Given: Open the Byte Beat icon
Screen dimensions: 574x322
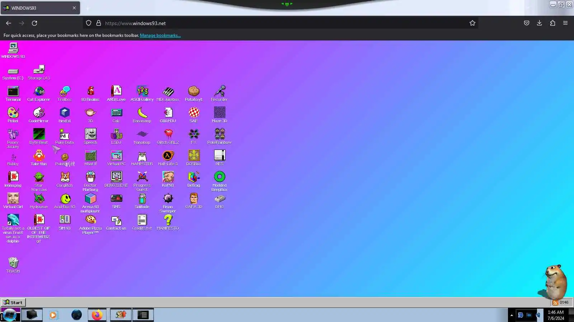Looking at the screenshot, I should click(39, 137).
